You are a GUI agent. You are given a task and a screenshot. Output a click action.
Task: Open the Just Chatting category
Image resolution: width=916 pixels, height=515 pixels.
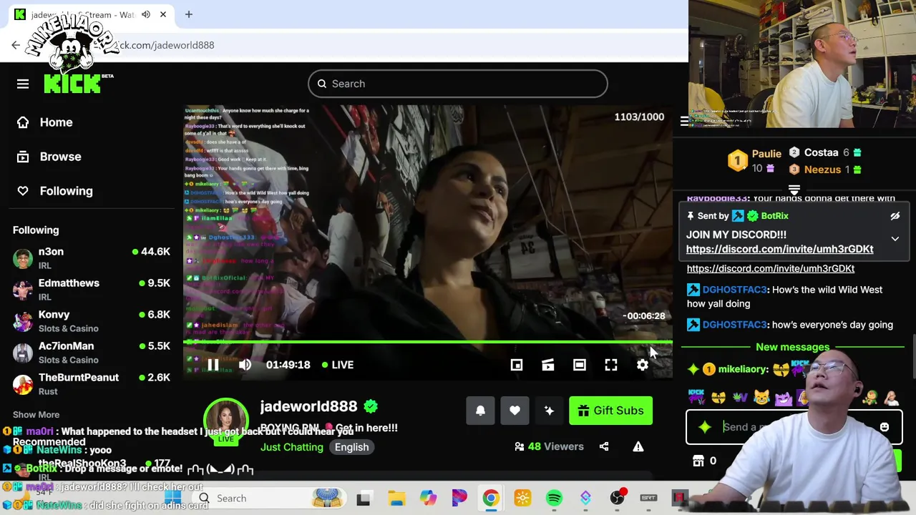pyautogui.click(x=292, y=447)
